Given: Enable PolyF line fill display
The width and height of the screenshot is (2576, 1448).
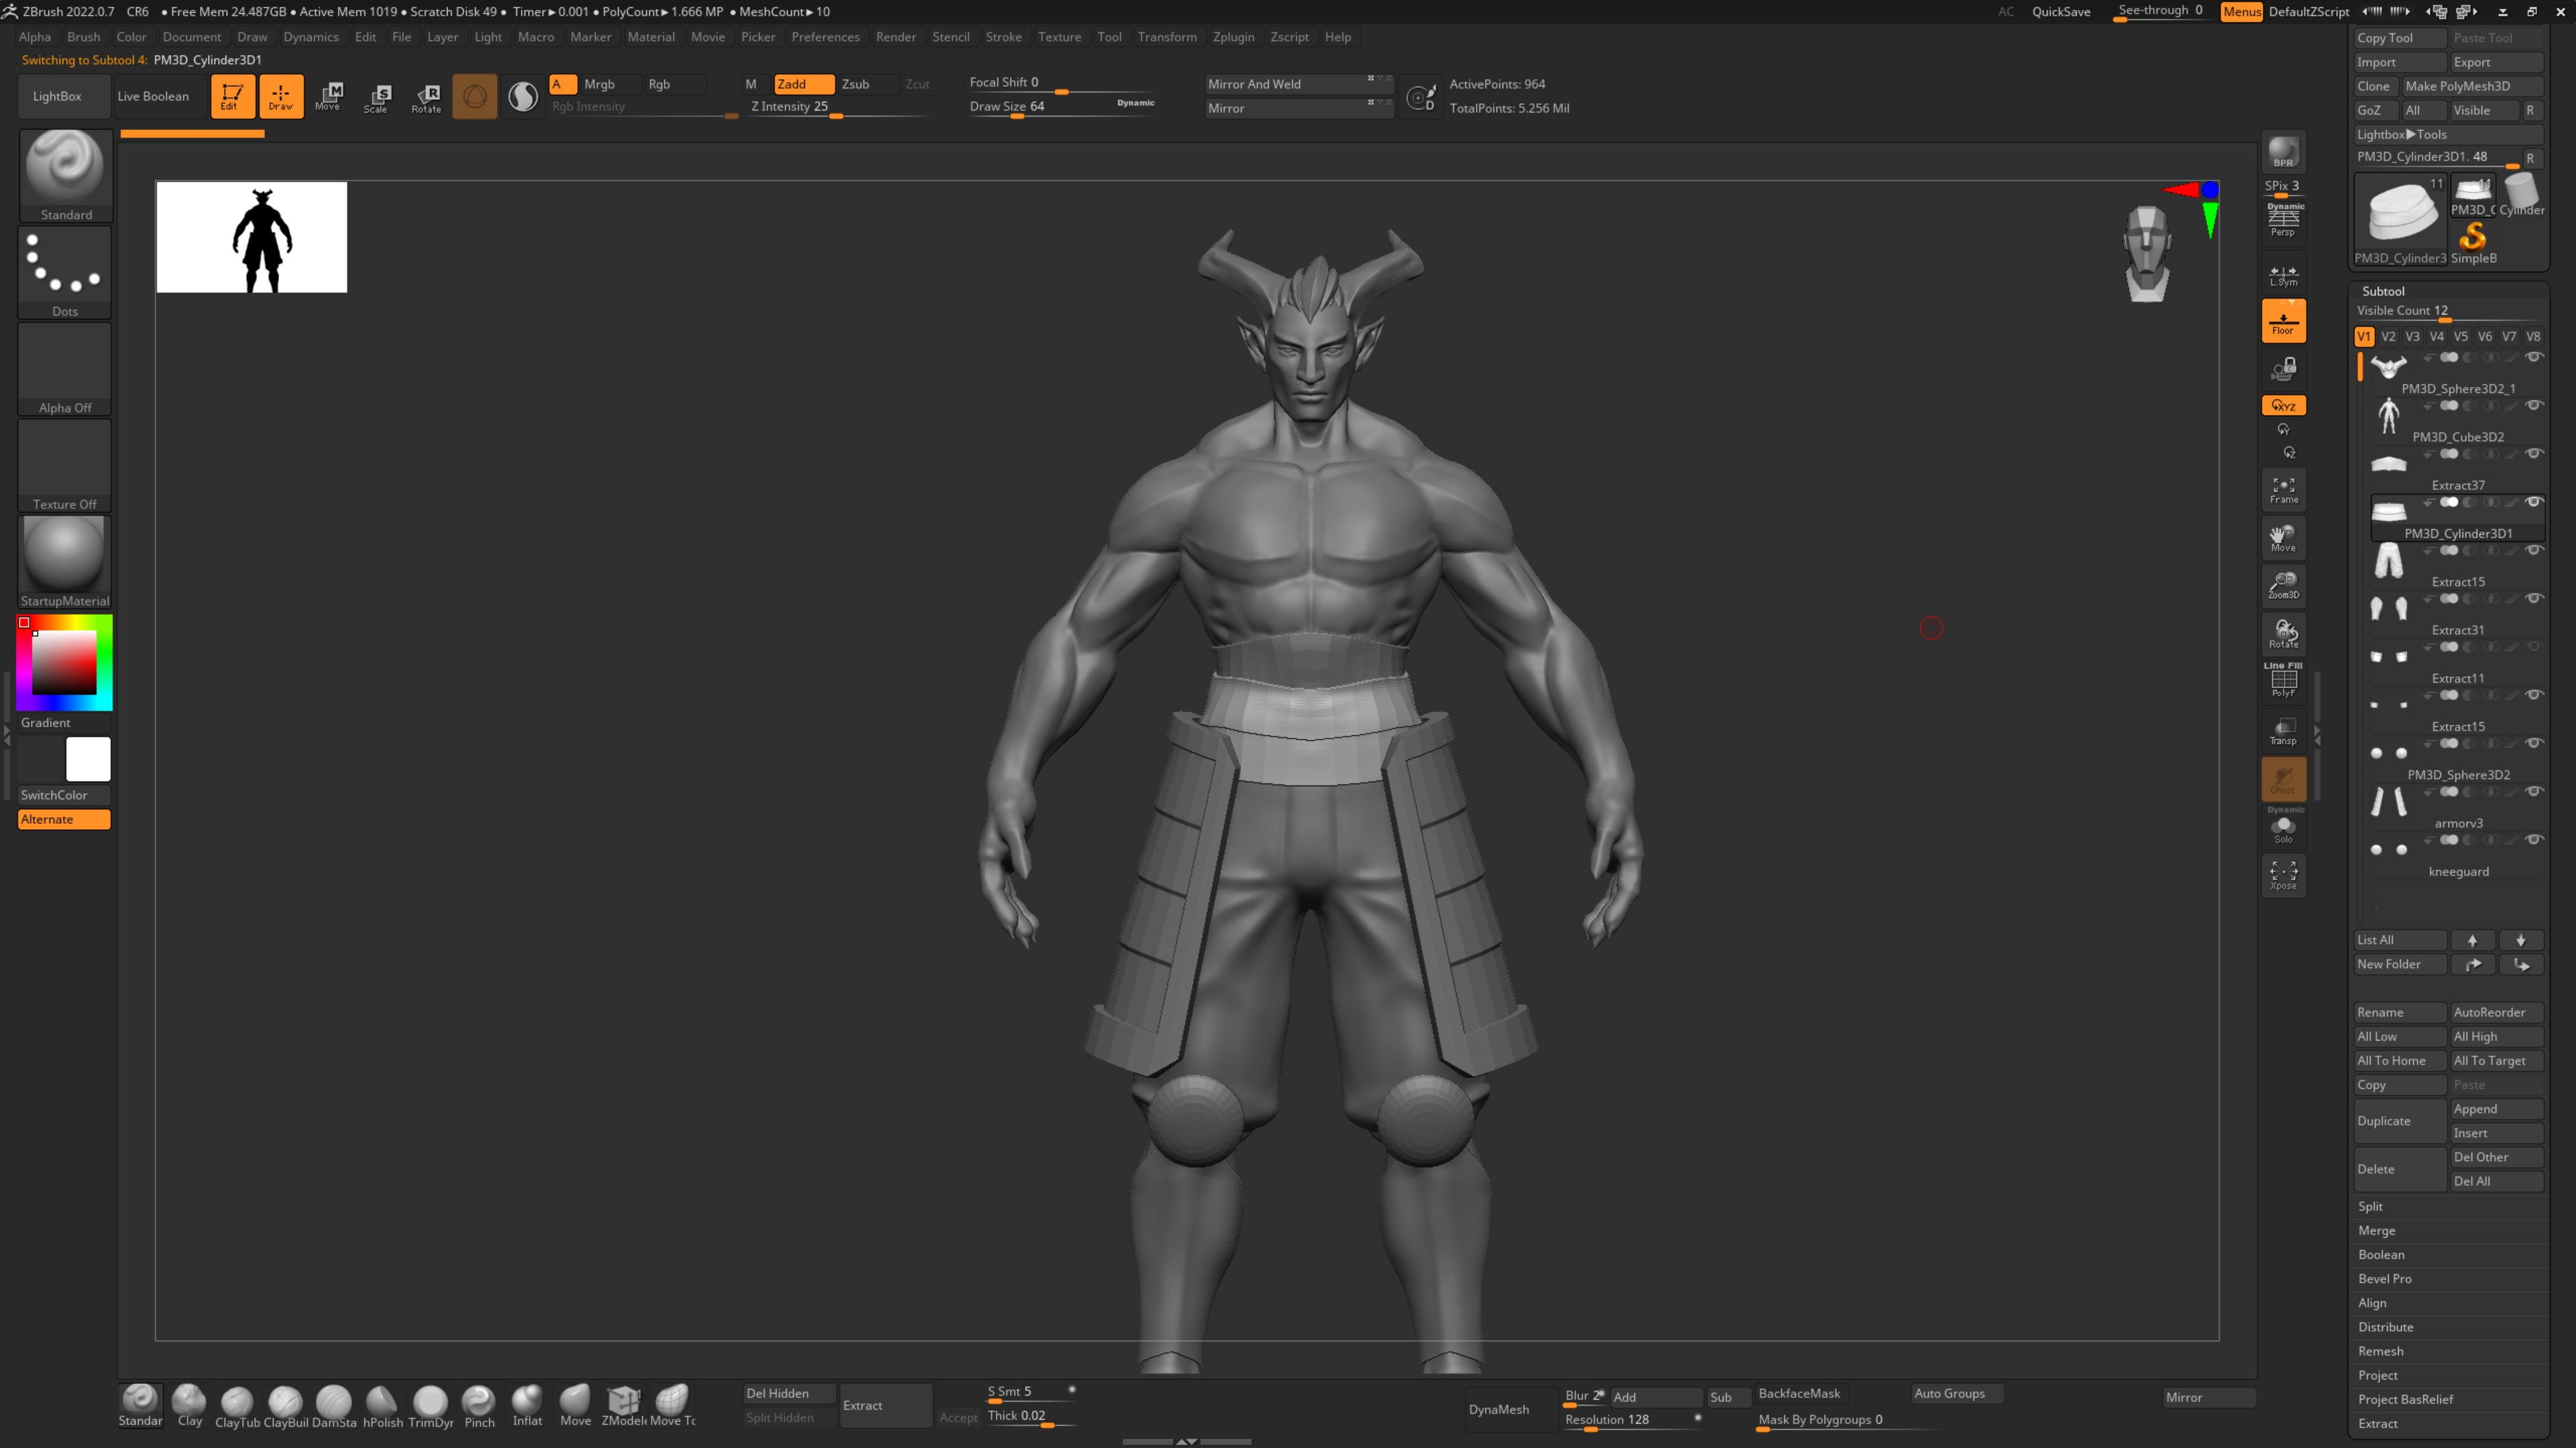Looking at the screenshot, I should [2283, 682].
